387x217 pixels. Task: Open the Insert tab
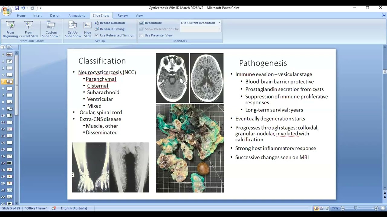(x=37, y=15)
